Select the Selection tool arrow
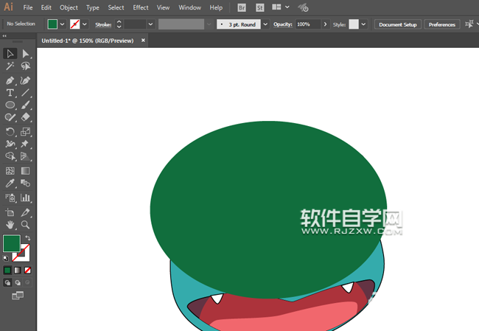The height and width of the screenshot is (331, 479). (x=10, y=54)
